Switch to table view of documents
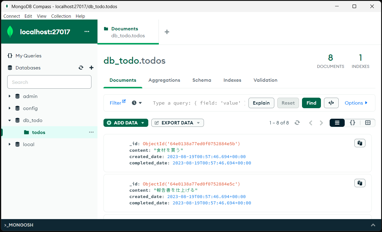The image size is (382, 232). [x=368, y=123]
